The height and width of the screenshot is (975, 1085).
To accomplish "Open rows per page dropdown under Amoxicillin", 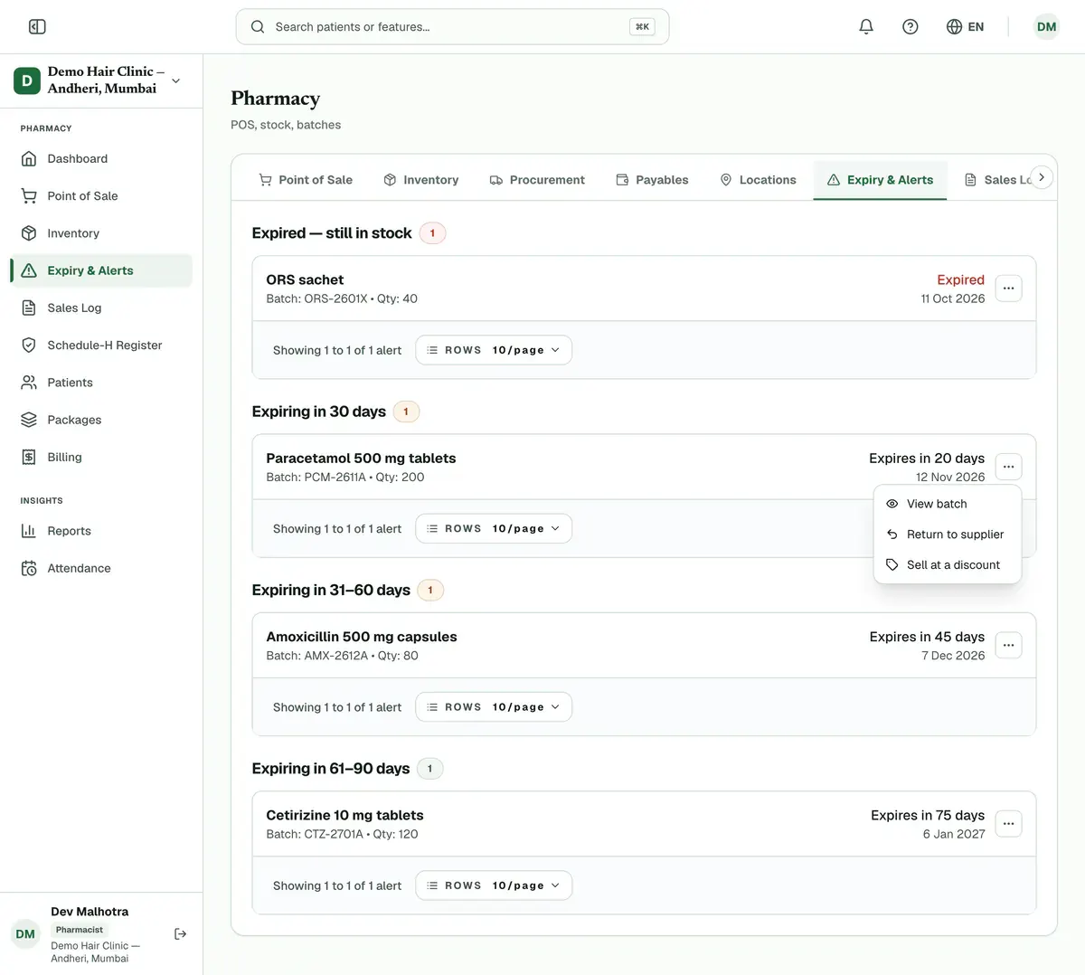I will (494, 707).
